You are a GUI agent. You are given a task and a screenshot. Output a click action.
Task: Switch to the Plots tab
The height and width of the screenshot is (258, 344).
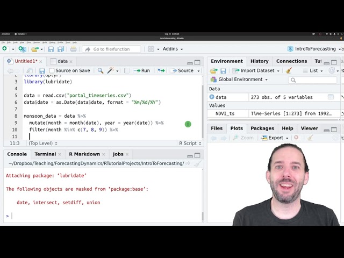coord(236,128)
